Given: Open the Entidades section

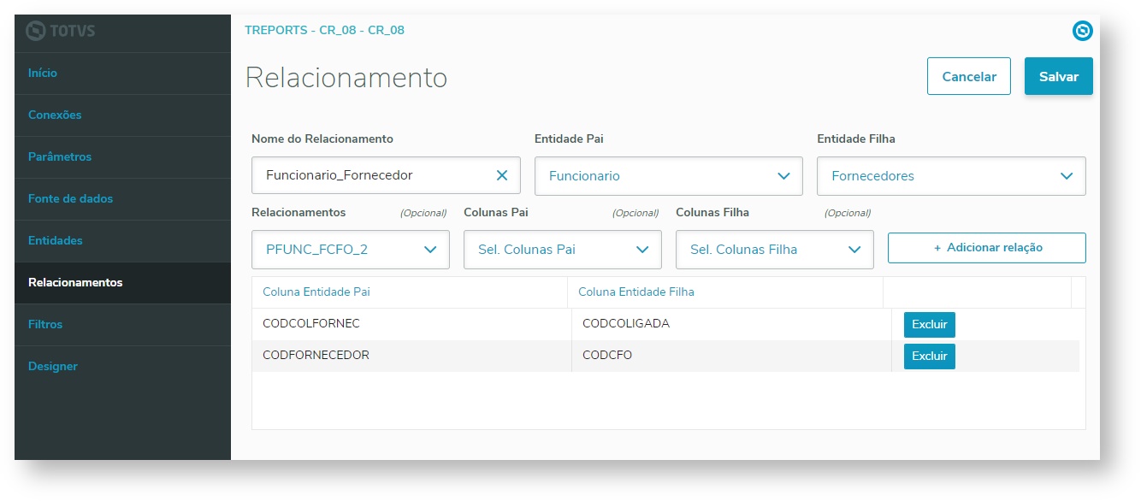Looking at the screenshot, I should [x=56, y=241].
